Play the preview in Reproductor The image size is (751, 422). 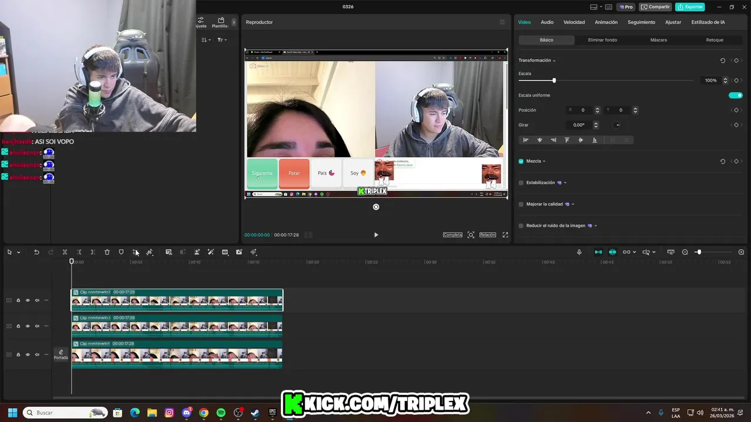376,235
